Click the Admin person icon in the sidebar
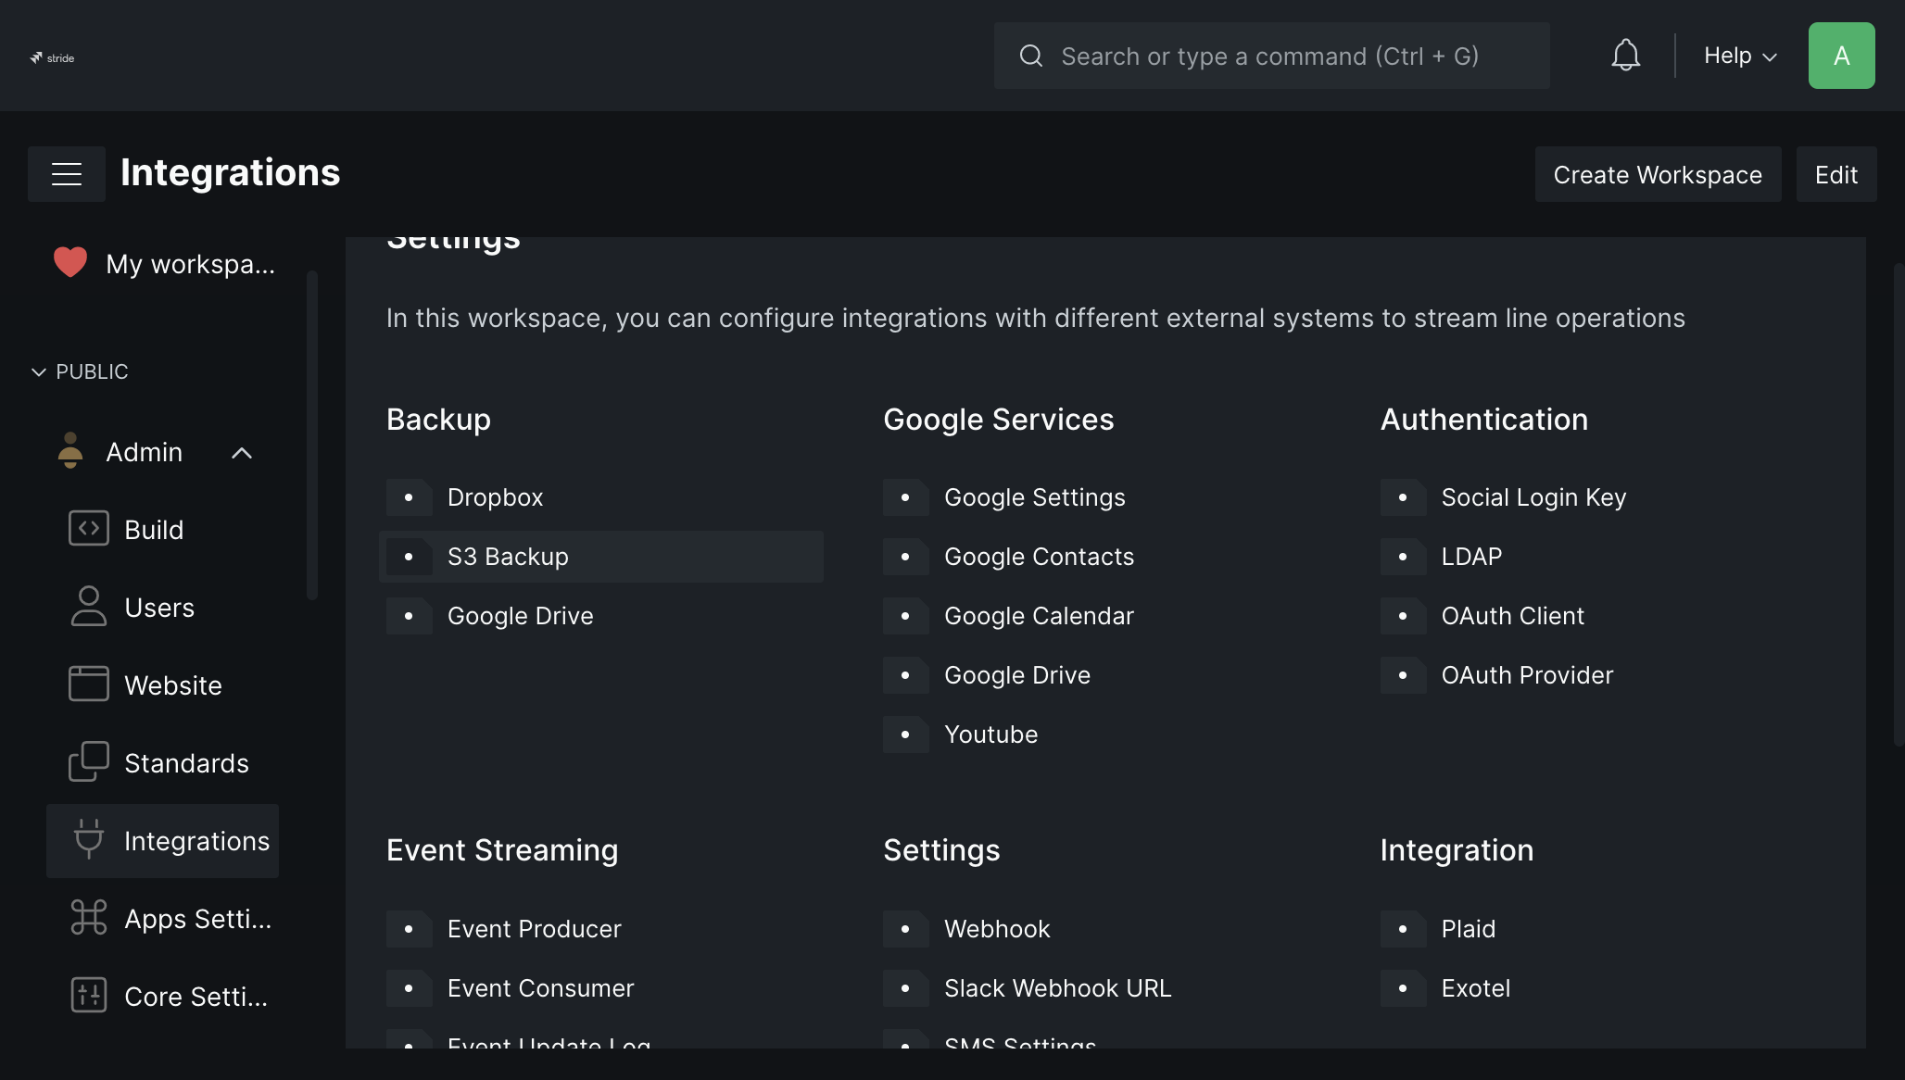Screen dimensions: 1905x1080 (70, 451)
